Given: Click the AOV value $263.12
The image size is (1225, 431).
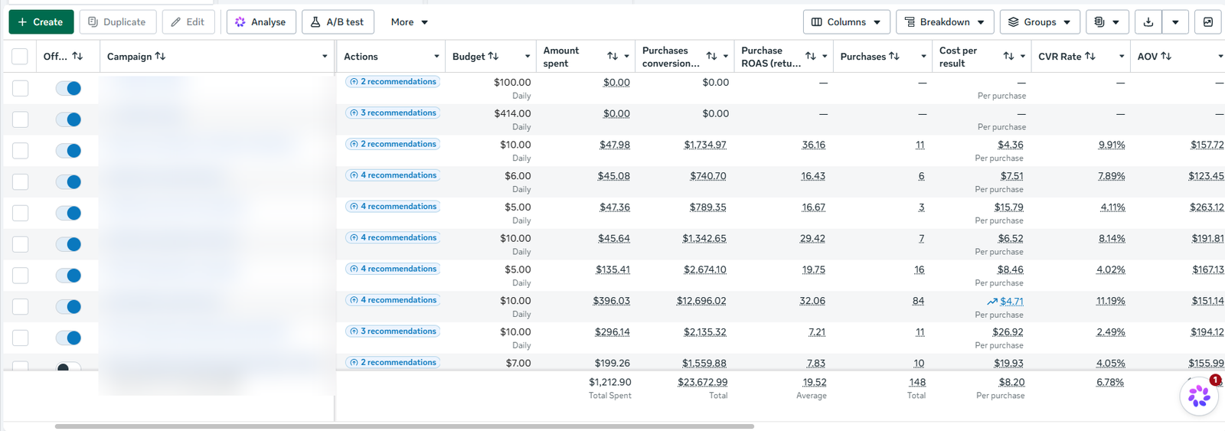Looking at the screenshot, I should pos(1207,207).
